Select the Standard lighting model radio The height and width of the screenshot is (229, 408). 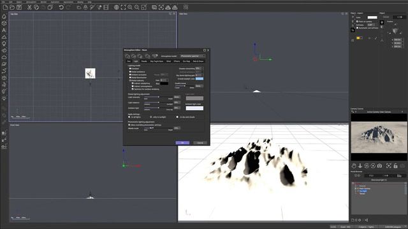coord(130,69)
